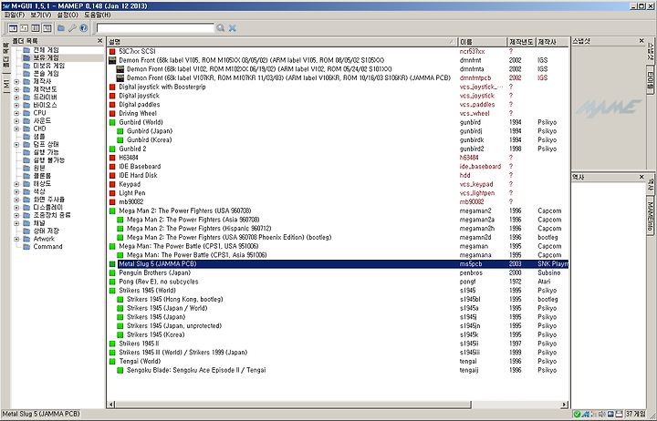Screen dimensions: 657x421
Task: Switch to the first list view mode icon
Action: [13, 28]
